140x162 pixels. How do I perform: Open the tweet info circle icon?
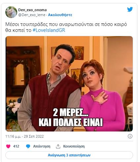point(130,136)
